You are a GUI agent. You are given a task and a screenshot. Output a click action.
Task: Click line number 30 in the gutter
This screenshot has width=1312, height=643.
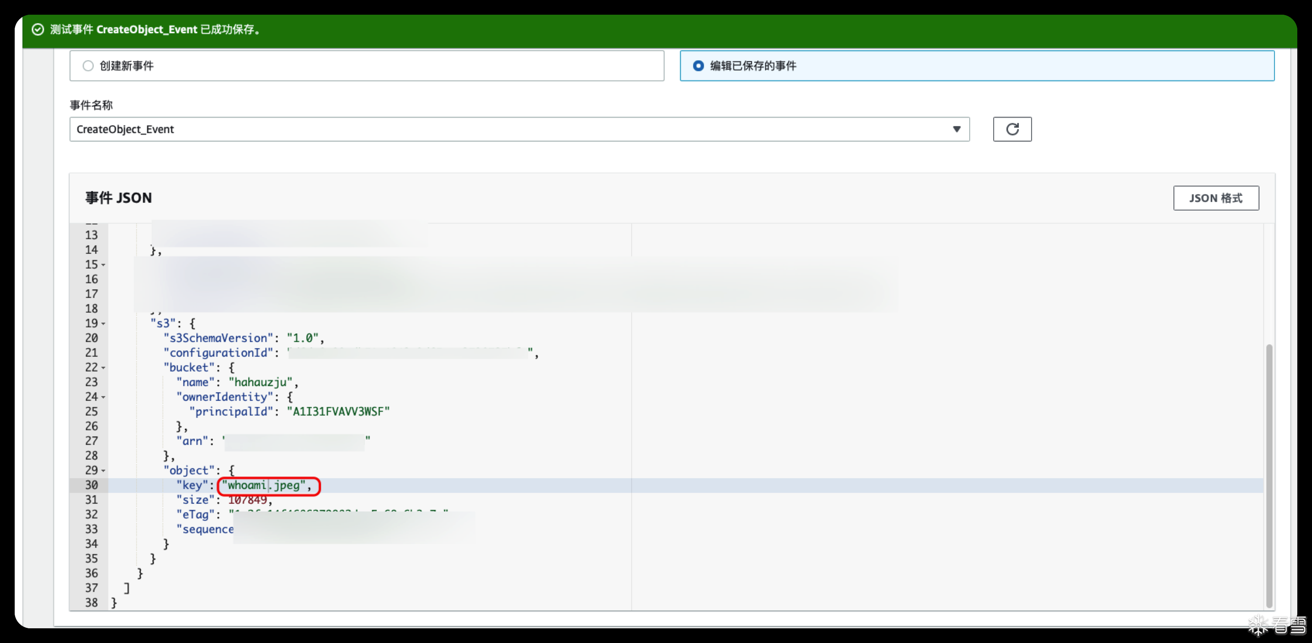91,486
